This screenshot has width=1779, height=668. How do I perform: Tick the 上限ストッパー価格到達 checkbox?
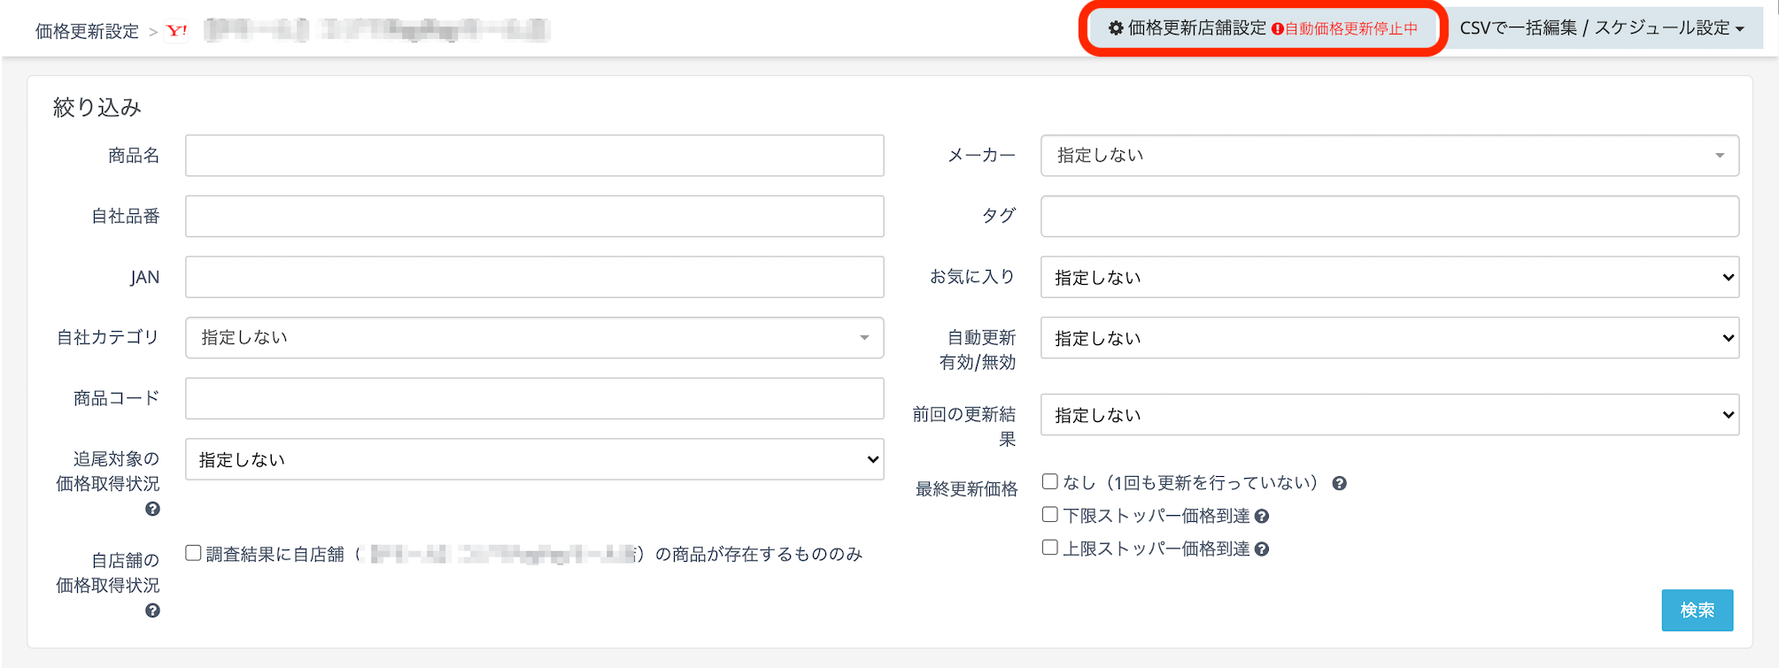(1050, 548)
